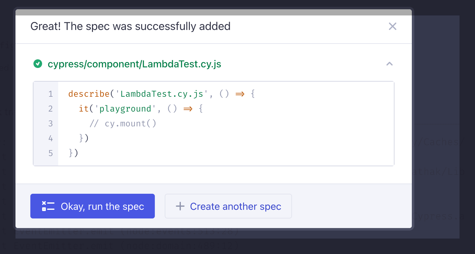Click the circled check before the spec filename
This screenshot has width=475, height=254.
38,64
